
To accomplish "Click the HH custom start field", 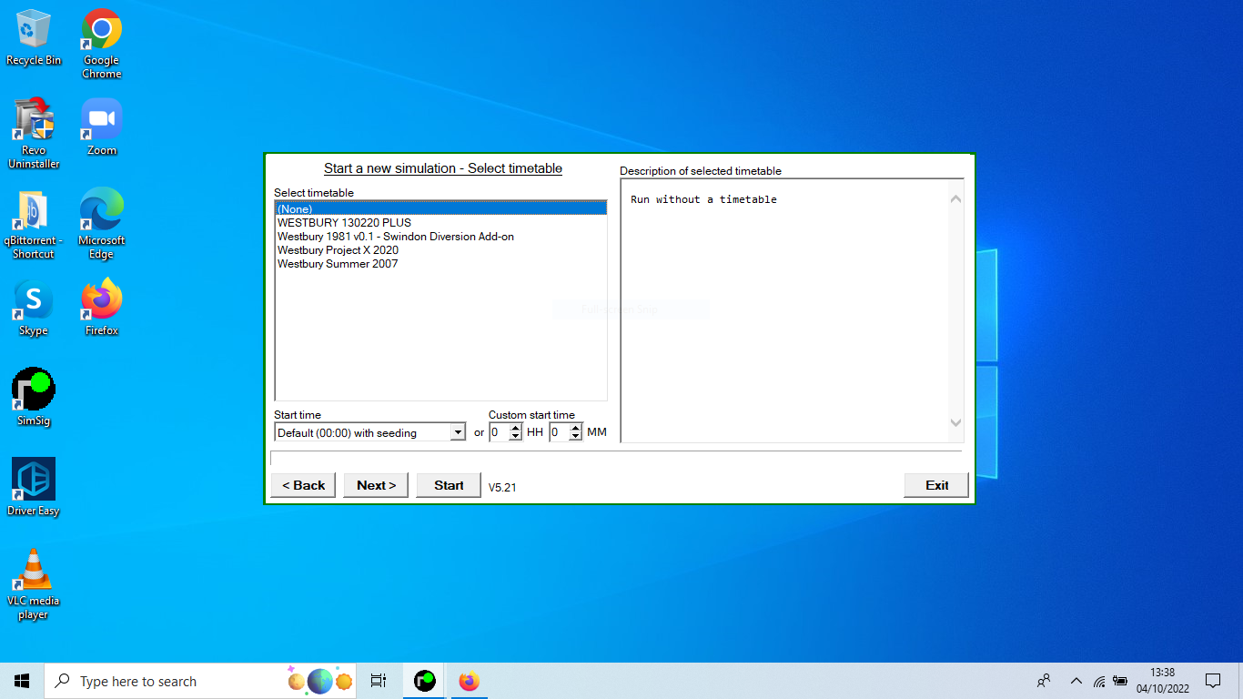I will [500, 432].
